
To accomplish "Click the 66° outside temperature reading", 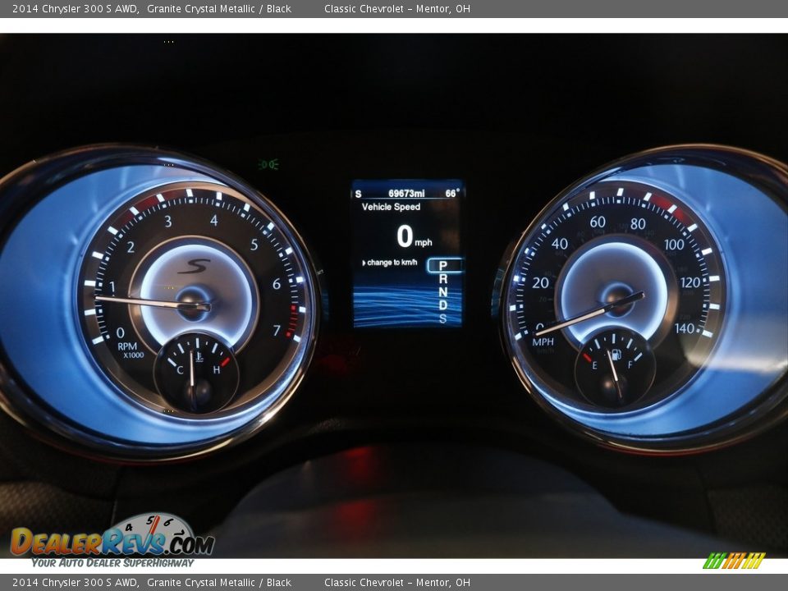I will (452, 193).
